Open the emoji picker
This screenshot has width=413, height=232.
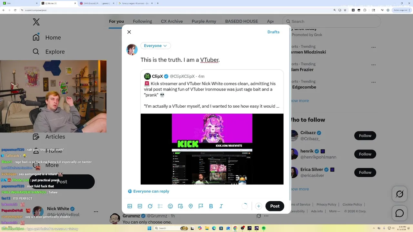pyautogui.click(x=170, y=206)
